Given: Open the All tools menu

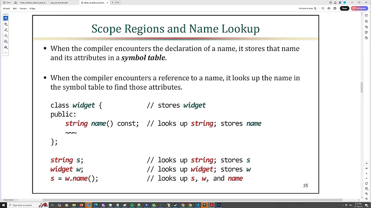Looking at the screenshot, I should click(7, 9).
